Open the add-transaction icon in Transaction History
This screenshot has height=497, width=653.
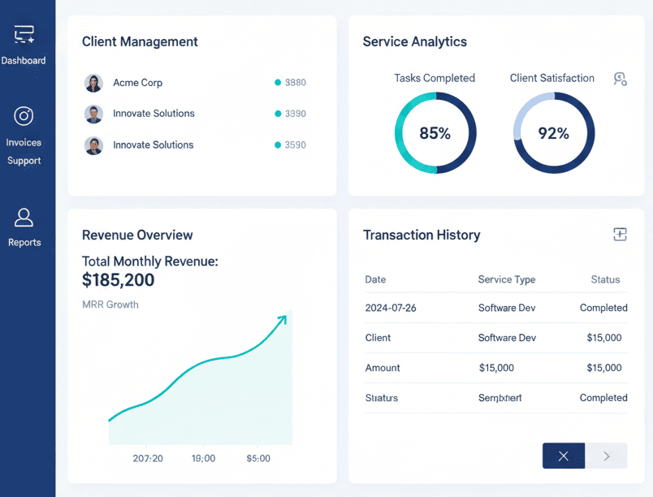620,234
